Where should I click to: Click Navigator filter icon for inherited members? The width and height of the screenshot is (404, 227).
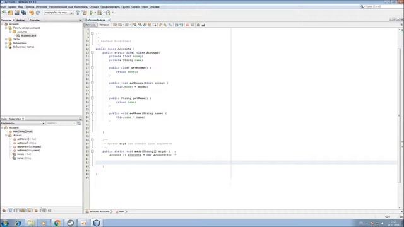(4, 211)
